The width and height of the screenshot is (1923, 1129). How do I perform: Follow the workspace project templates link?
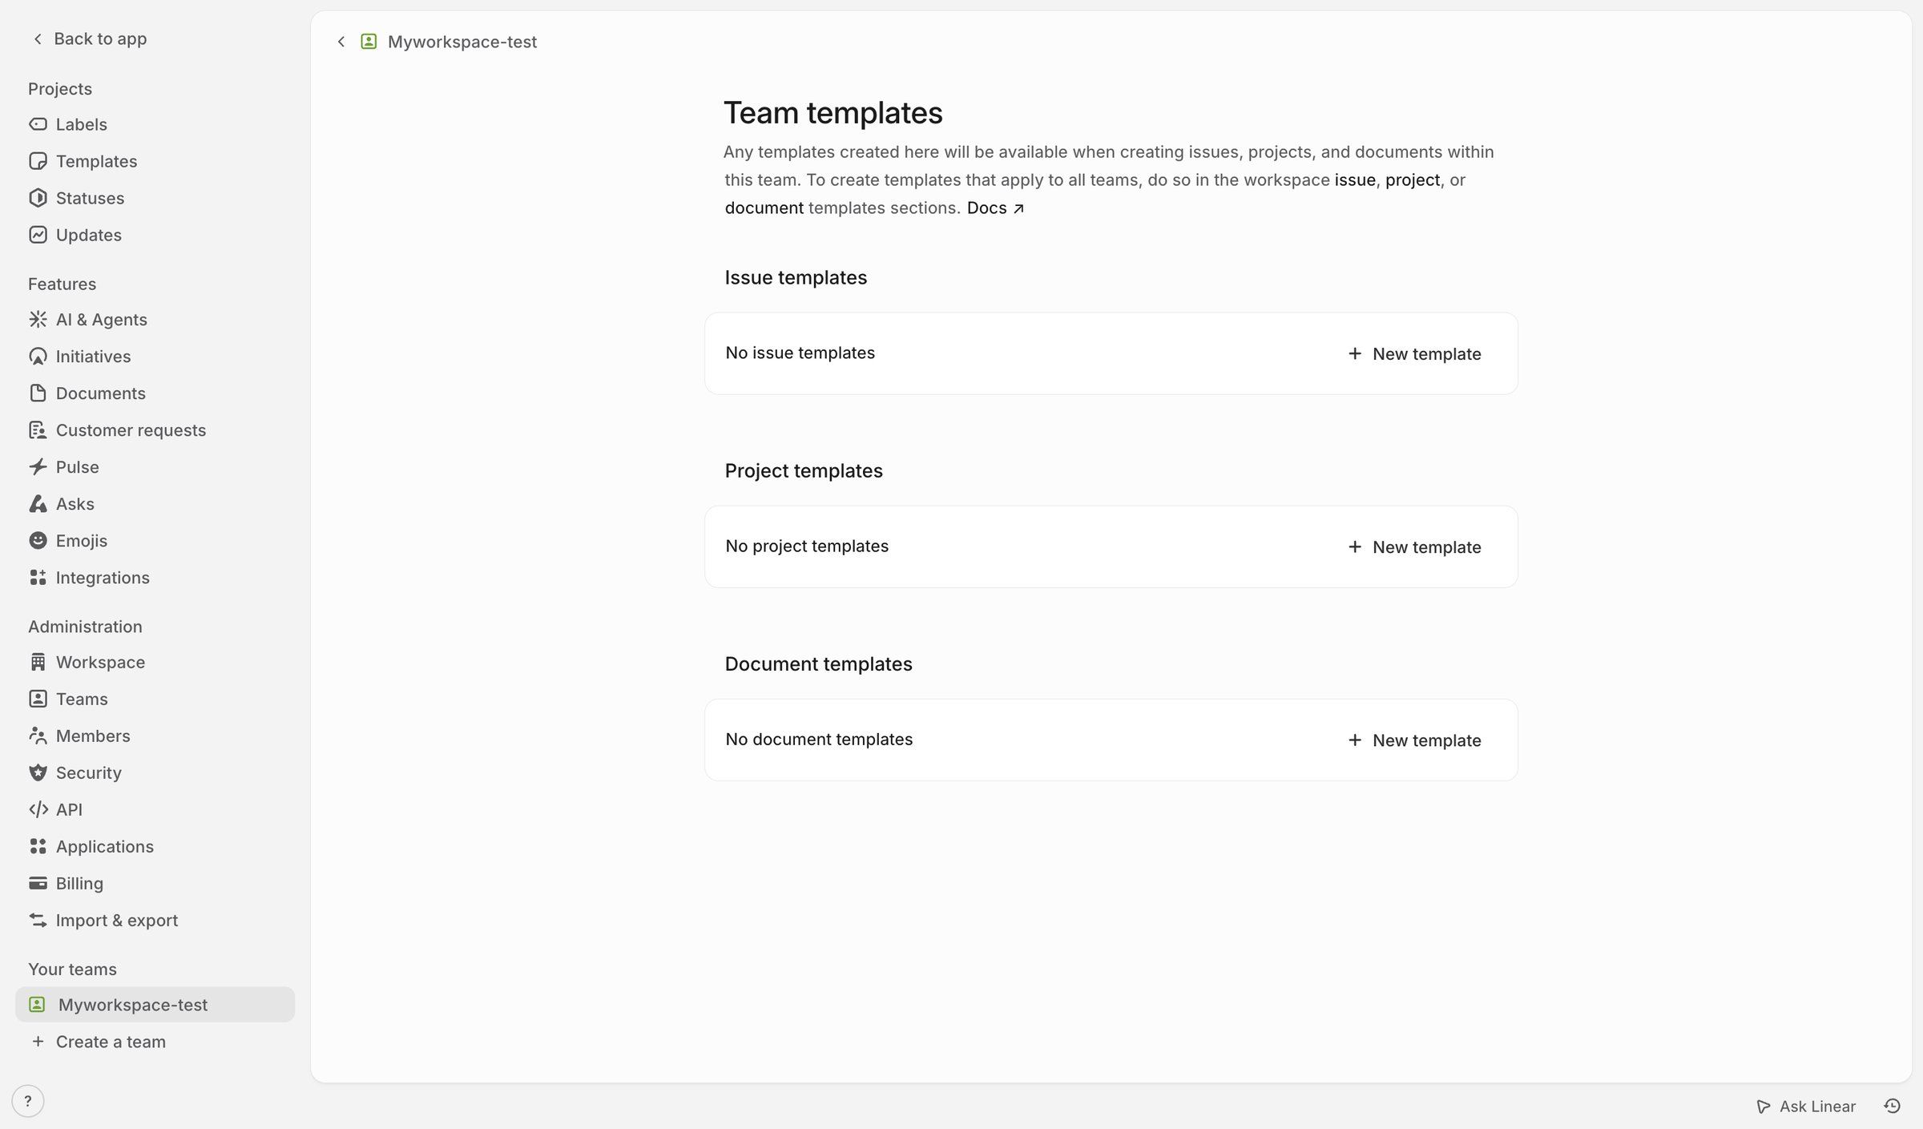[x=1413, y=179]
